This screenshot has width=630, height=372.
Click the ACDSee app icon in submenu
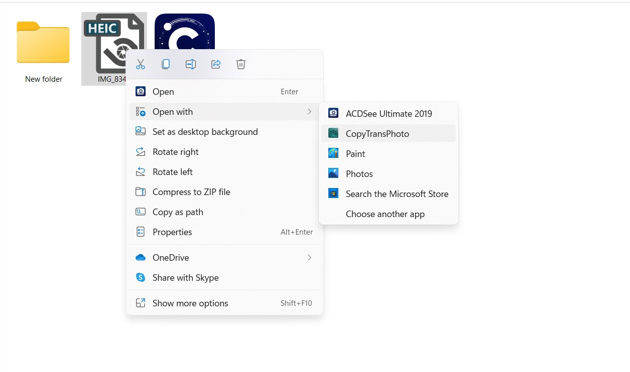[x=333, y=113]
